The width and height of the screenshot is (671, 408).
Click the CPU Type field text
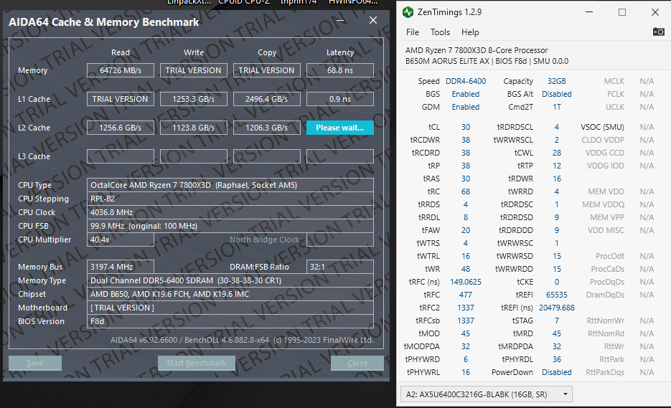coord(230,185)
